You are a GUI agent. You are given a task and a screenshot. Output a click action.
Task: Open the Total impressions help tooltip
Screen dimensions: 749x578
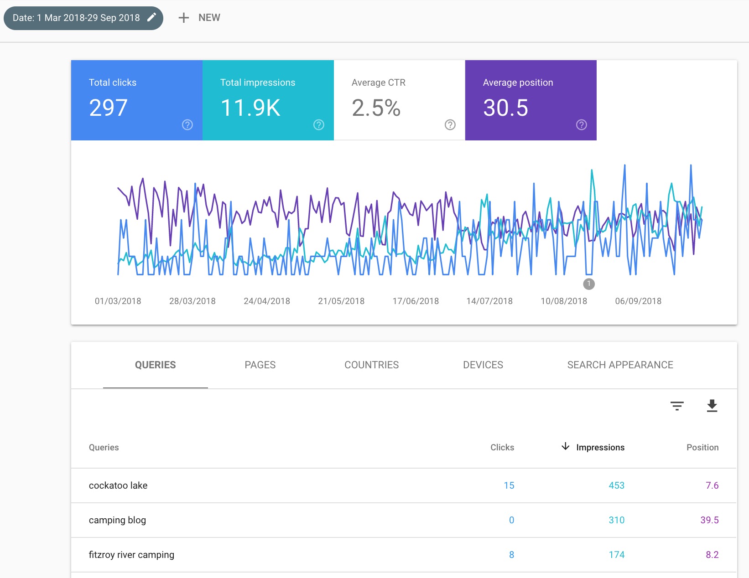tap(318, 124)
